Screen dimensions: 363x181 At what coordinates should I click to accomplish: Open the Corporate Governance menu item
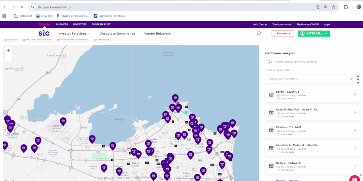tap(117, 34)
